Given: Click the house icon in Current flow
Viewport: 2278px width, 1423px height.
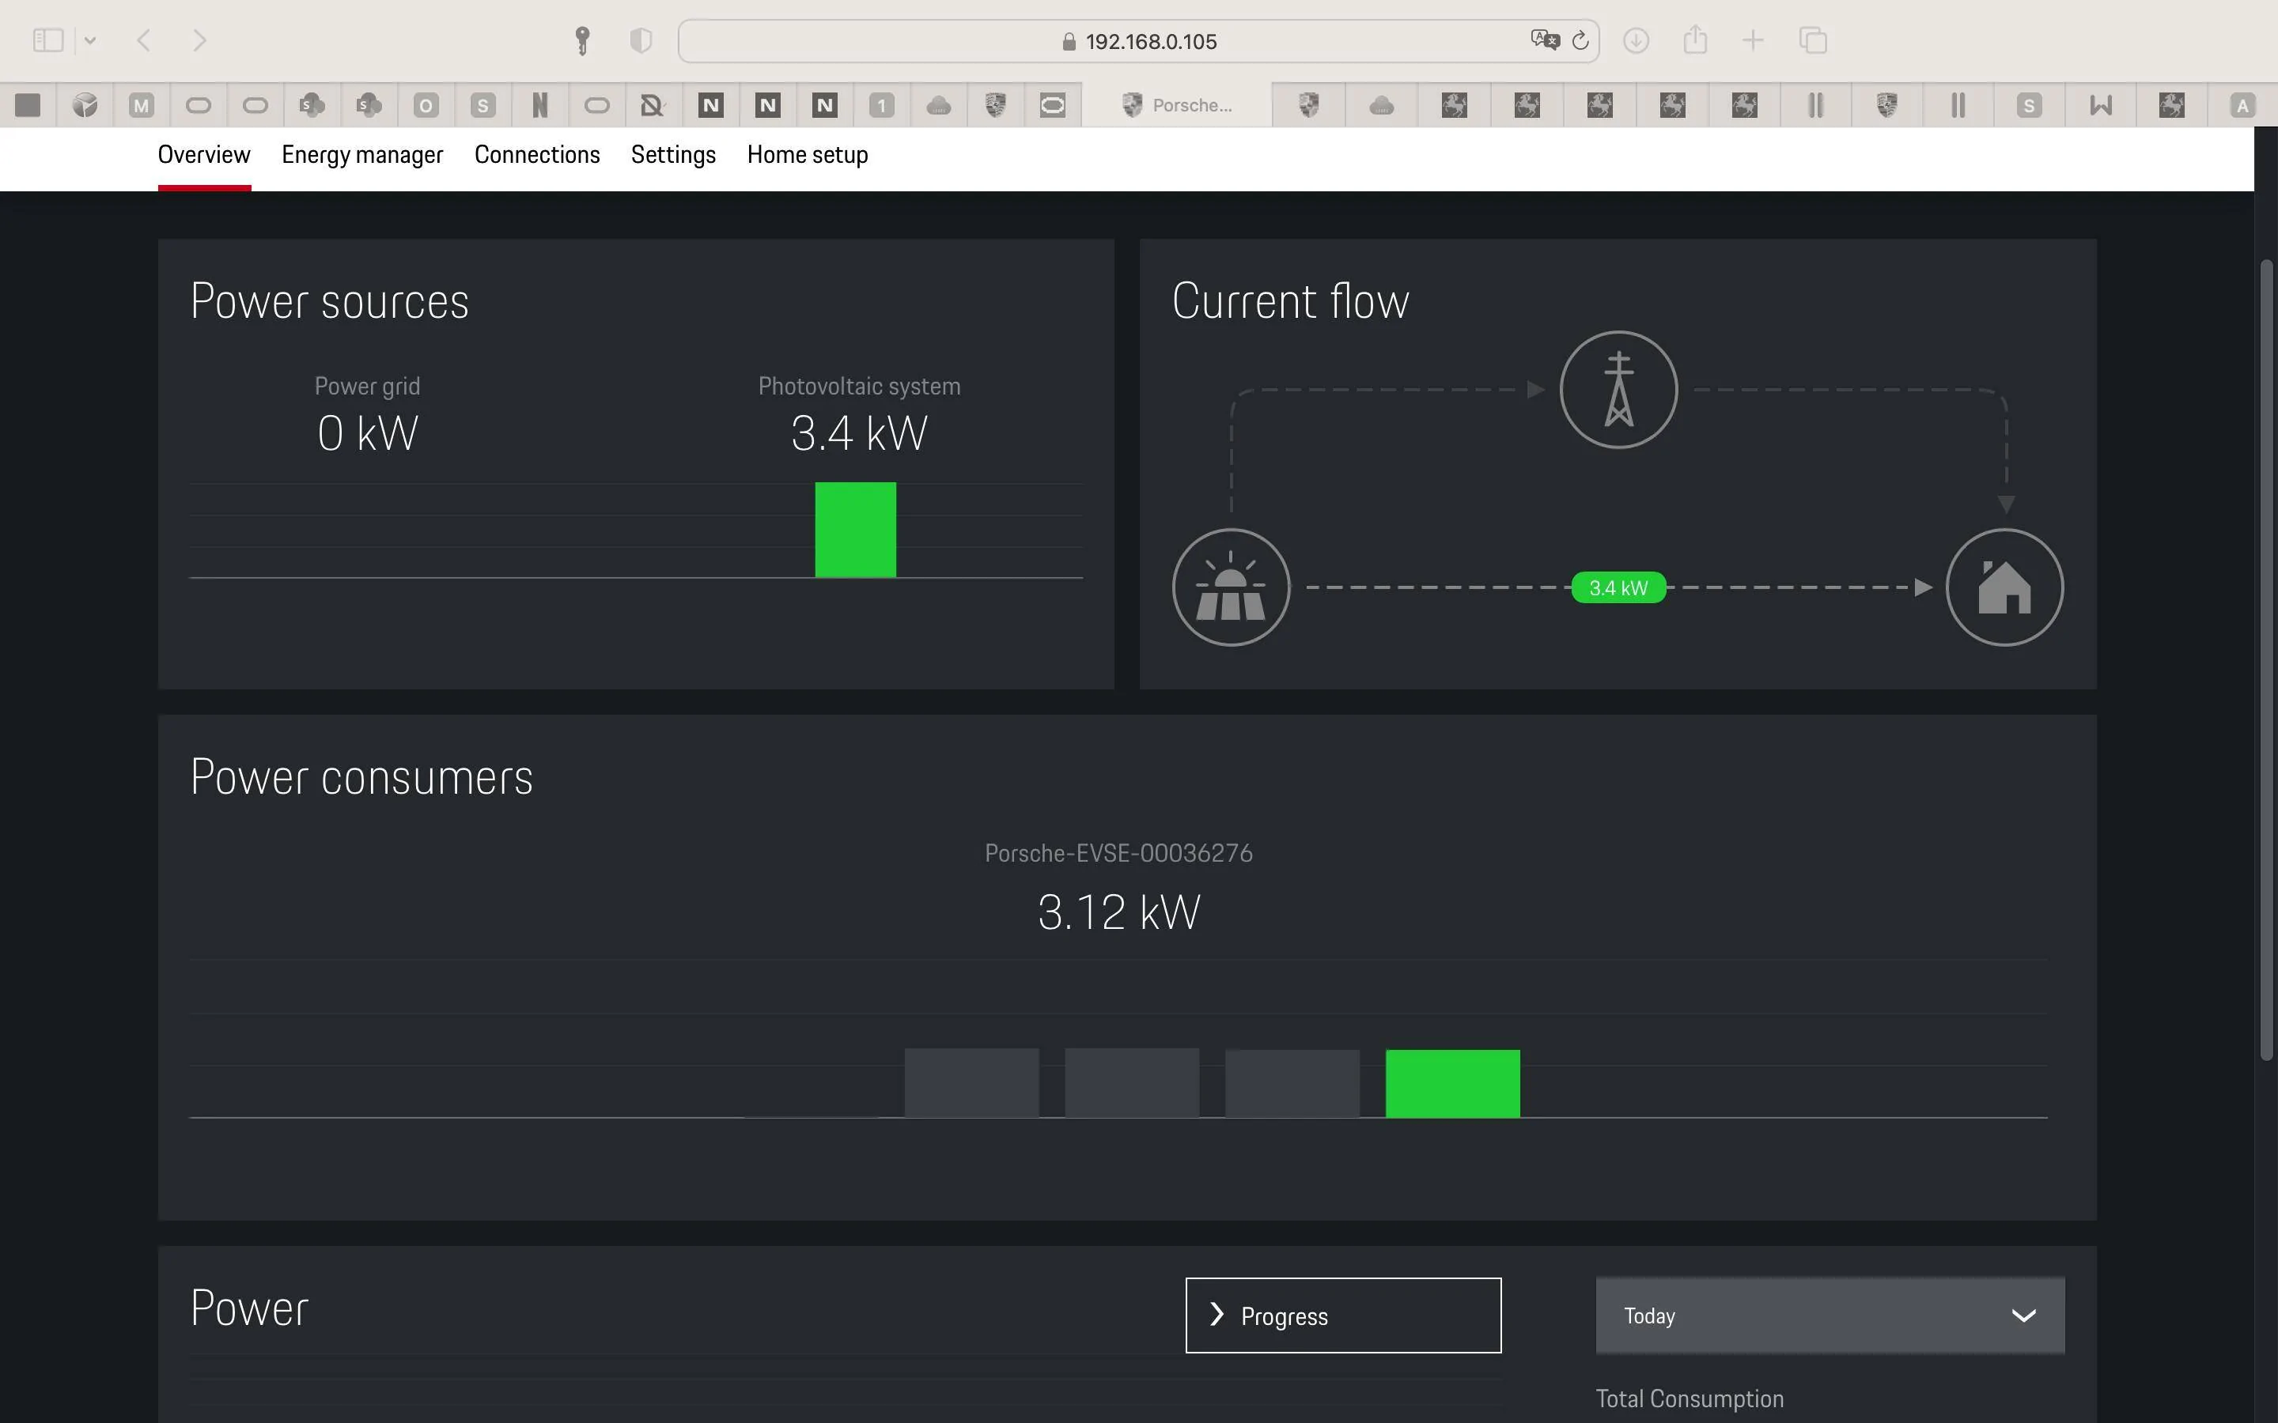Looking at the screenshot, I should pyautogui.click(x=2004, y=587).
